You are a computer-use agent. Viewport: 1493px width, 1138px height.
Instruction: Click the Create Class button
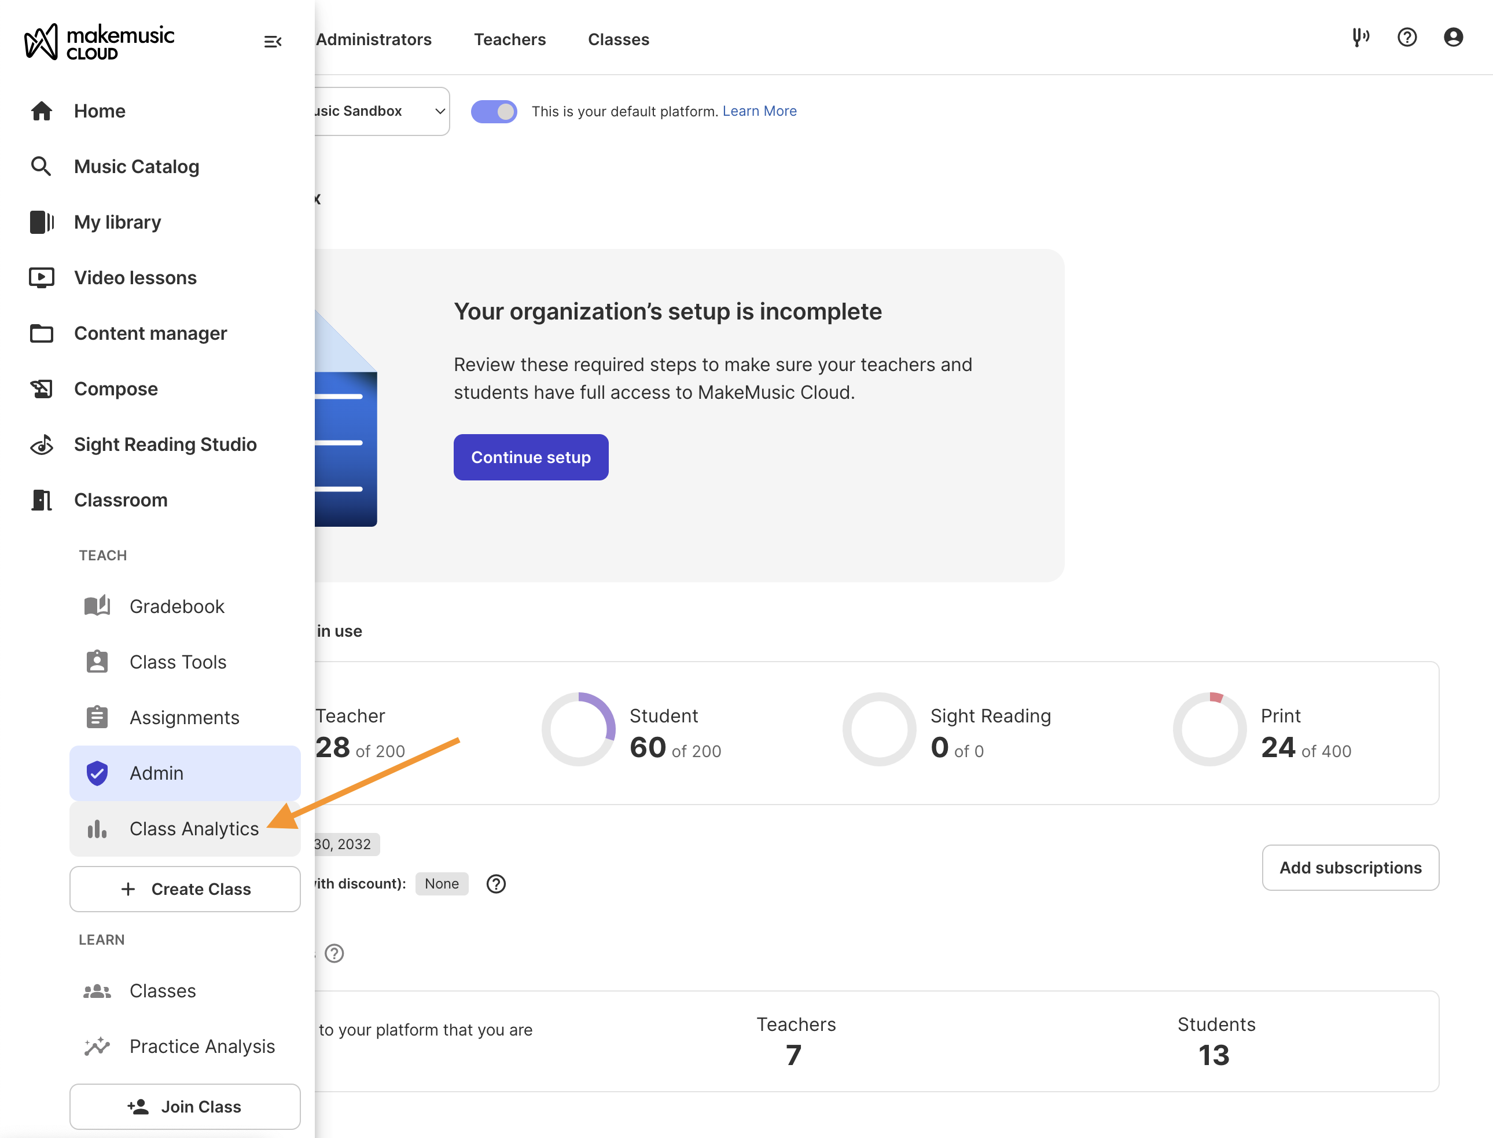[x=185, y=890]
